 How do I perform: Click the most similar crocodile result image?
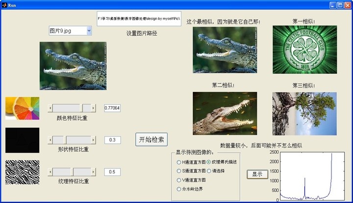click(225, 50)
